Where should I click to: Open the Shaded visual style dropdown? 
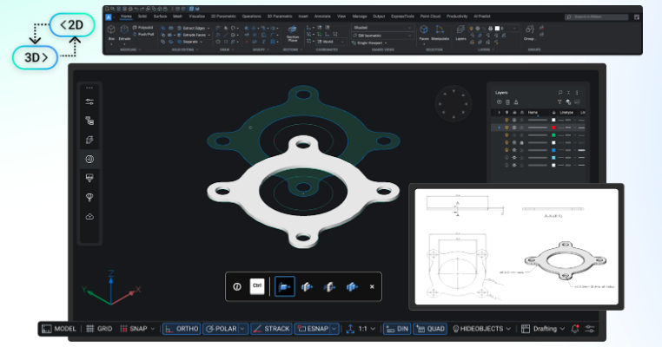click(382, 28)
